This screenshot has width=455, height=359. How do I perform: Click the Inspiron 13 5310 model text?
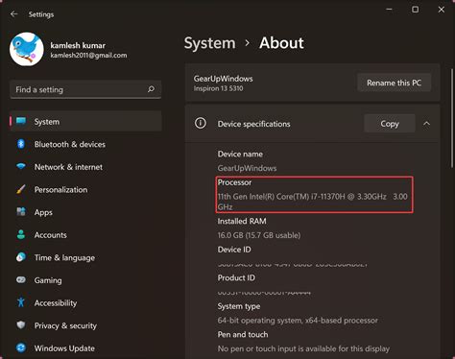pyautogui.click(x=218, y=88)
